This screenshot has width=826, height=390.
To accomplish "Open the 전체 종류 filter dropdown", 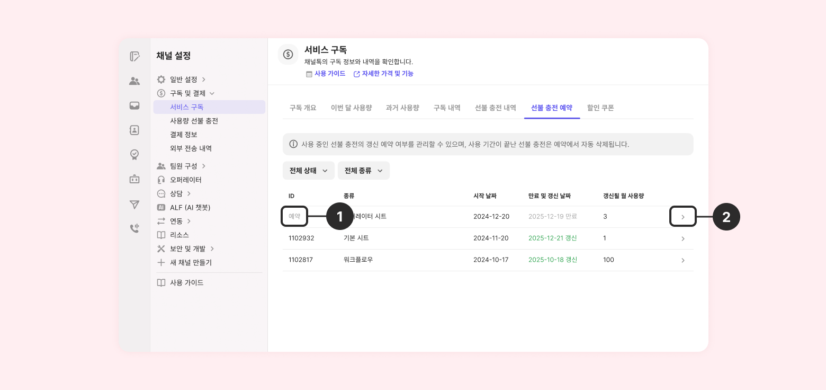I will click(x=363, y=171).
